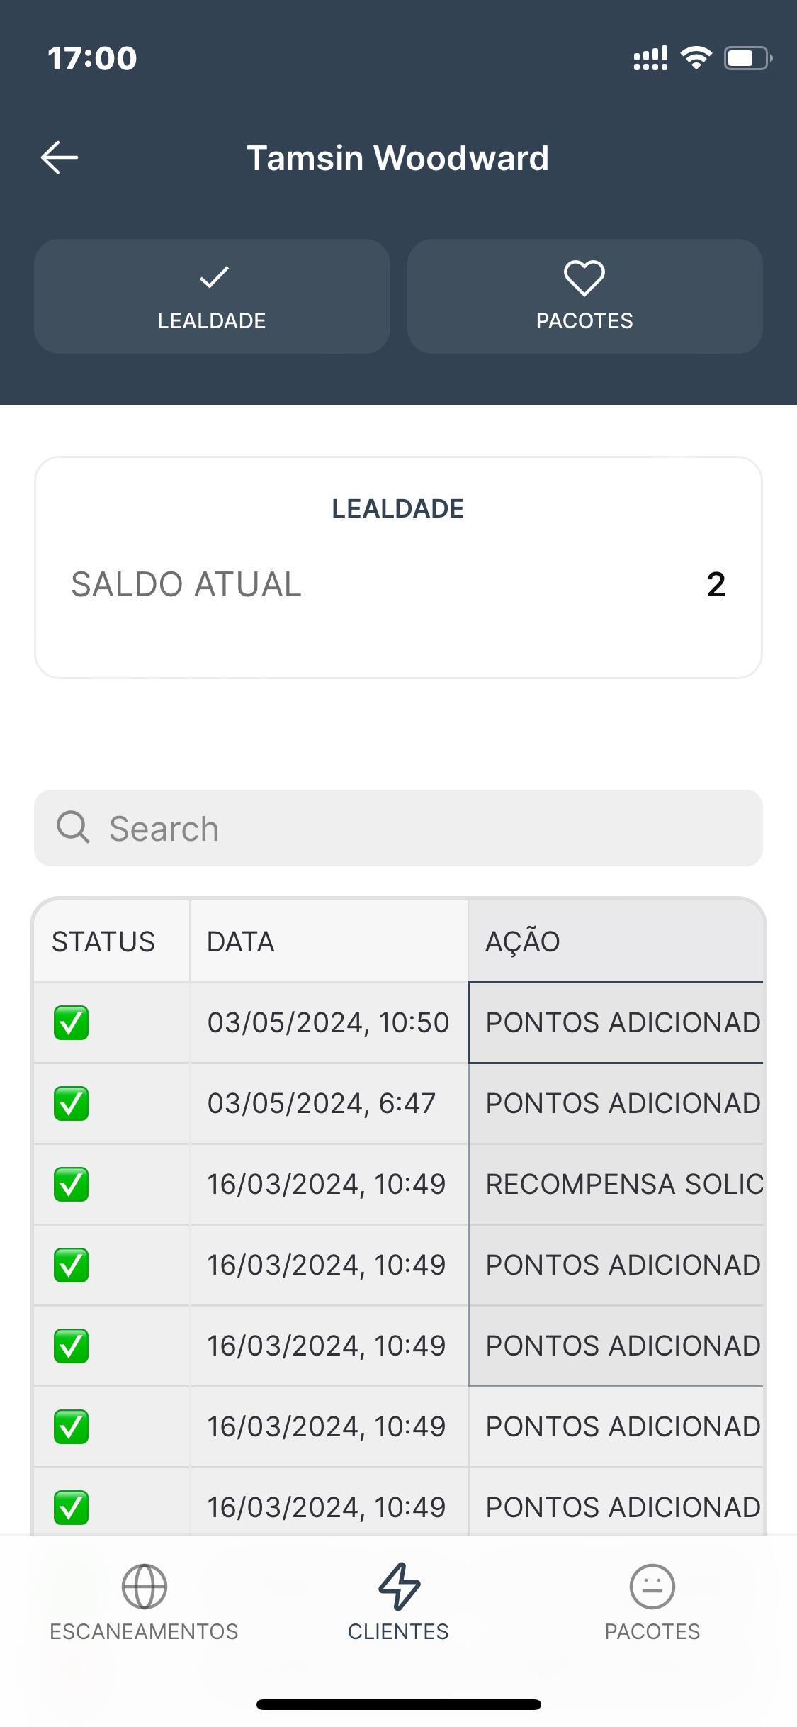Open Escaneamentos globe icon tab
This screenshot has width=797, height=1727.
(144, 1586)
